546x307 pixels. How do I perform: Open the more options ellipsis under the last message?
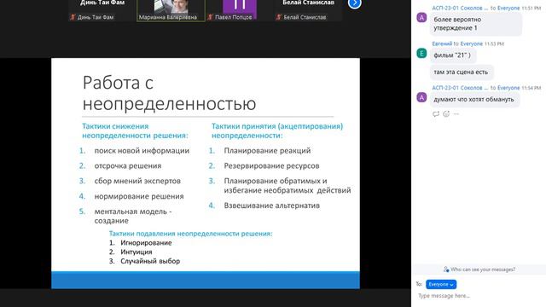[456, 113]
